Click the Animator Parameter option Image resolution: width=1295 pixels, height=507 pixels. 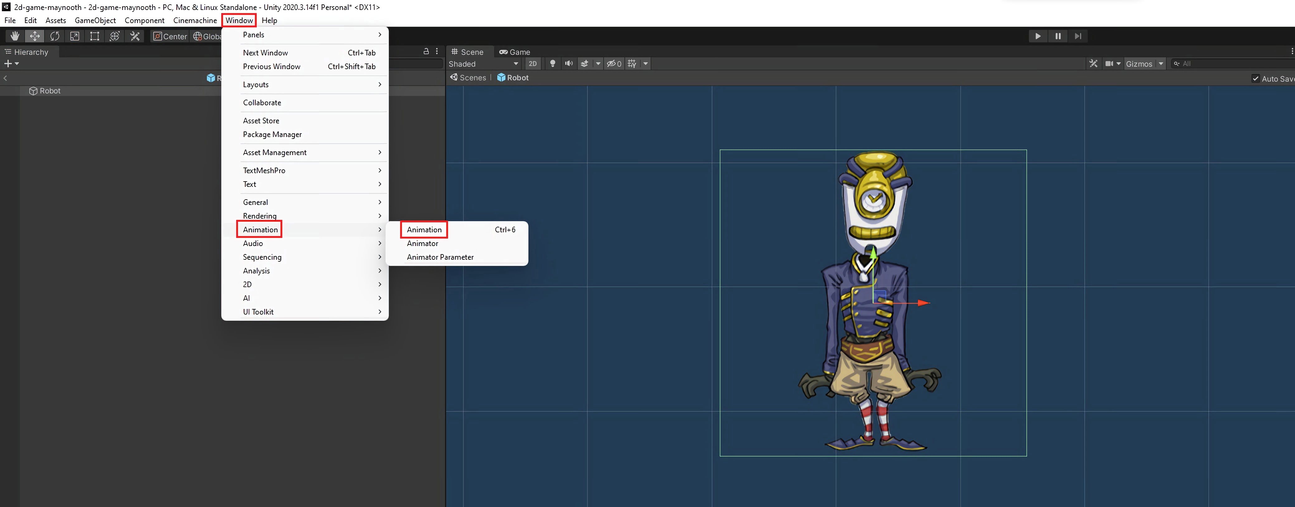point(440,257)
